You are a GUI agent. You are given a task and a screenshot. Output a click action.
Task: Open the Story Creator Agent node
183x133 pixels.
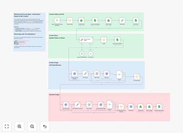pos(86,40)
